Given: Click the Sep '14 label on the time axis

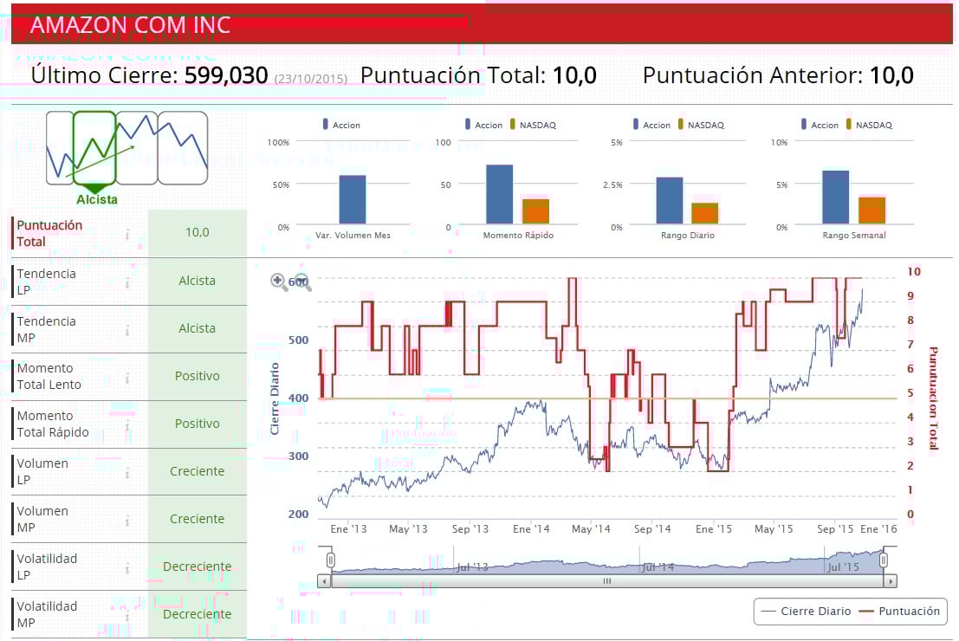Looking at the screenshot, I should [652, 529].
